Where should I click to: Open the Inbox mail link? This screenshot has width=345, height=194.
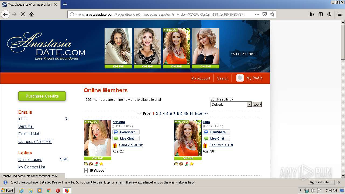(x=23, y=119)
